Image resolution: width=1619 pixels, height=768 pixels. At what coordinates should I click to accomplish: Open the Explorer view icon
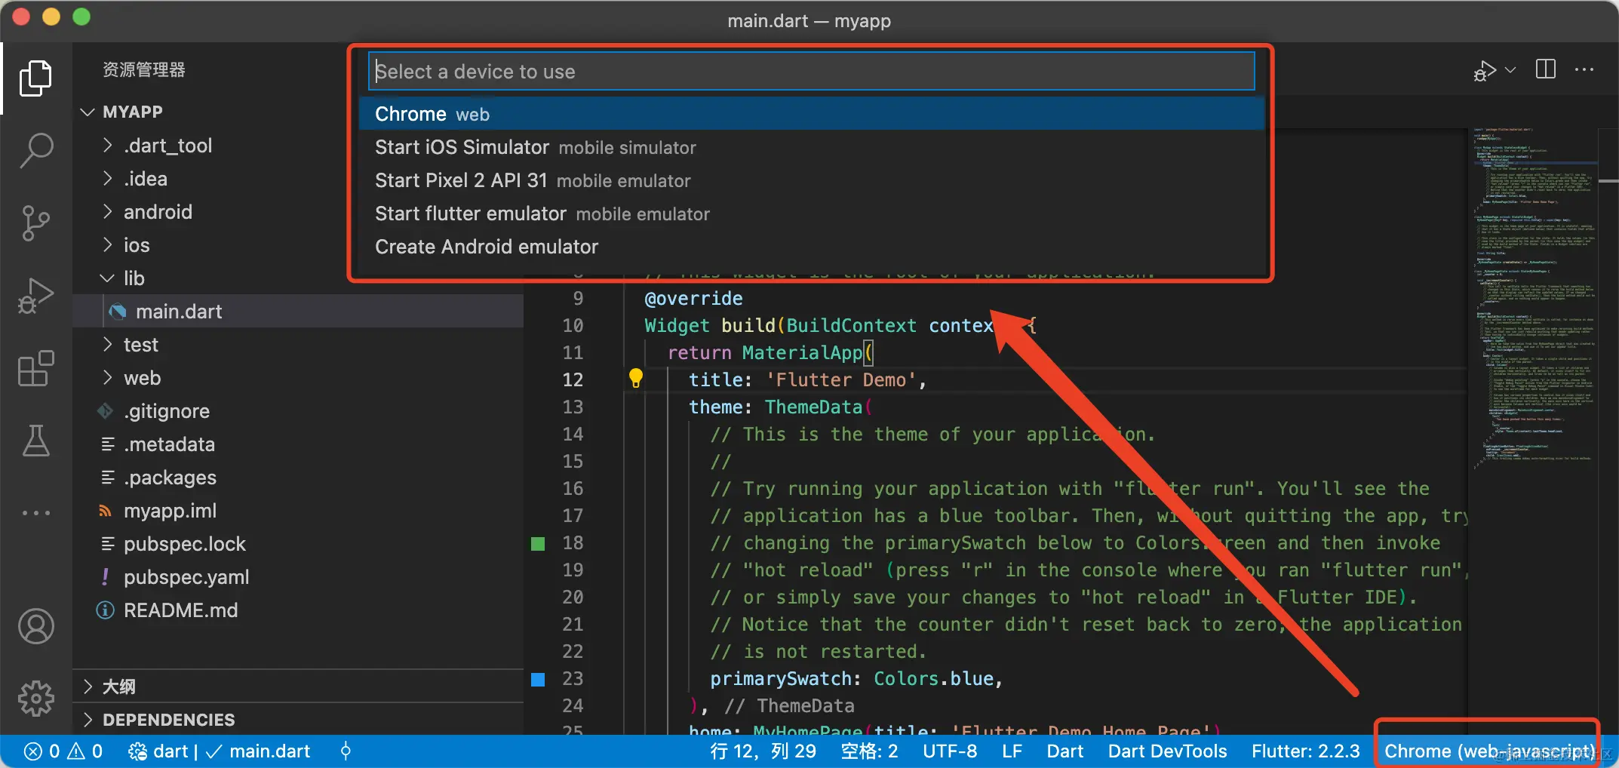pyautogui.click(x=35, y=78)
